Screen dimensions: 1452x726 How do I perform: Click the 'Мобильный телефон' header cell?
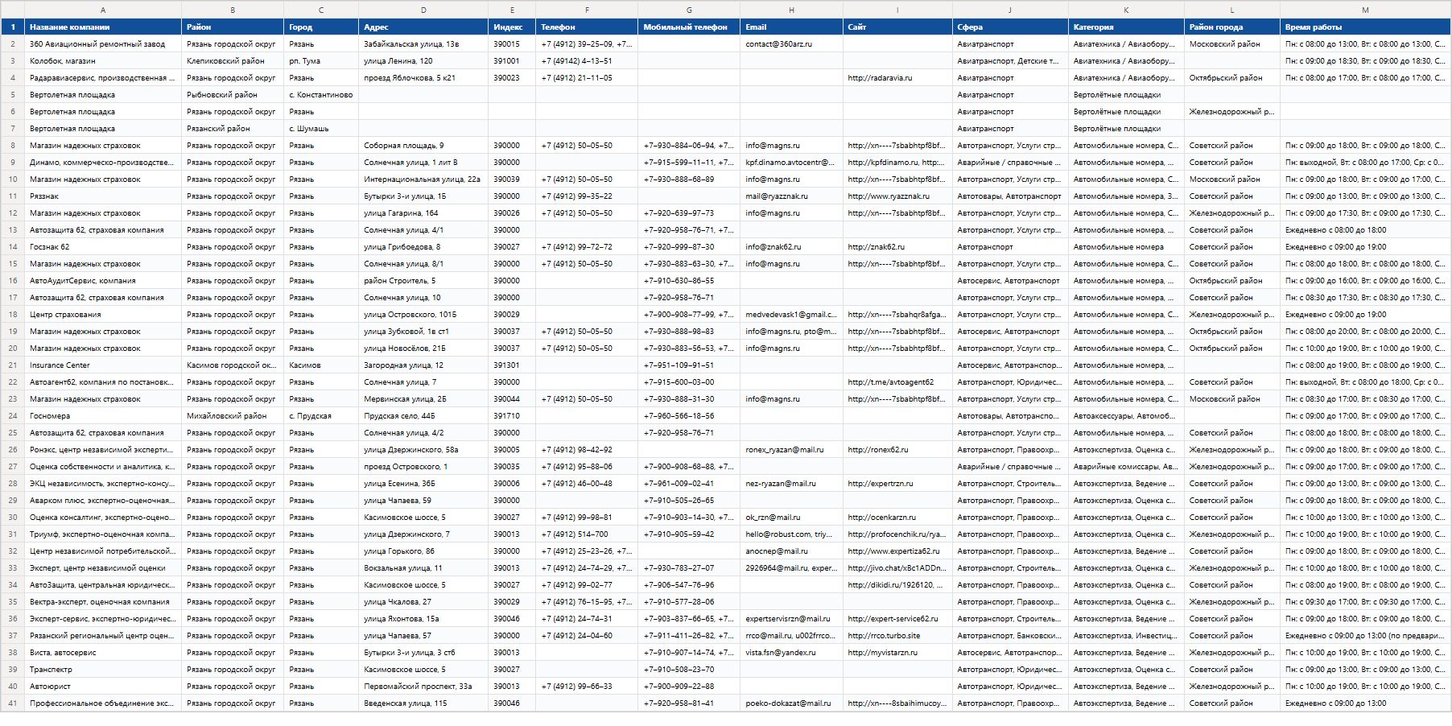(689, 27)
